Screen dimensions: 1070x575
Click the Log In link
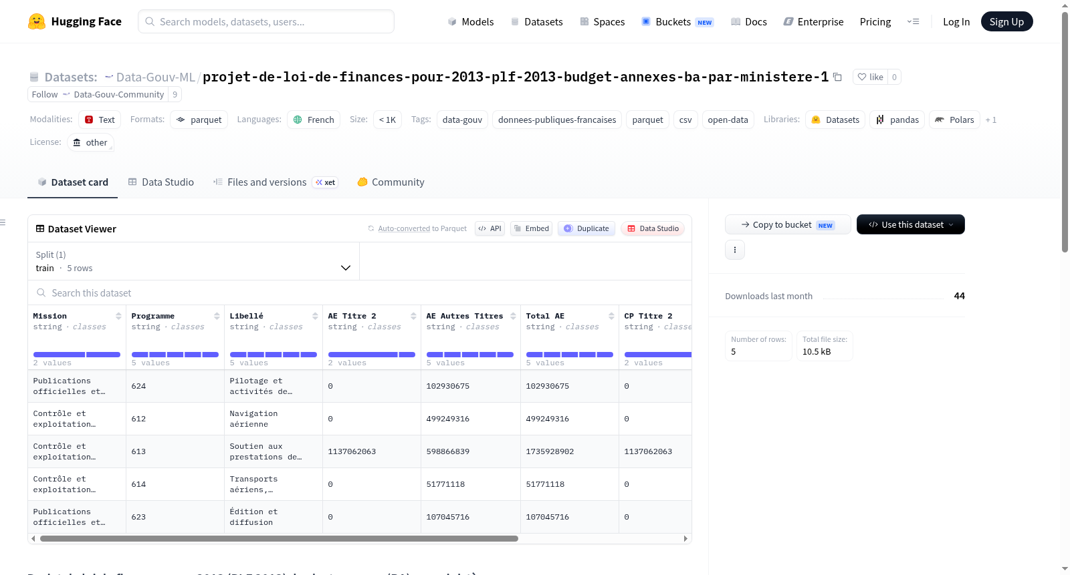point(956,21)
